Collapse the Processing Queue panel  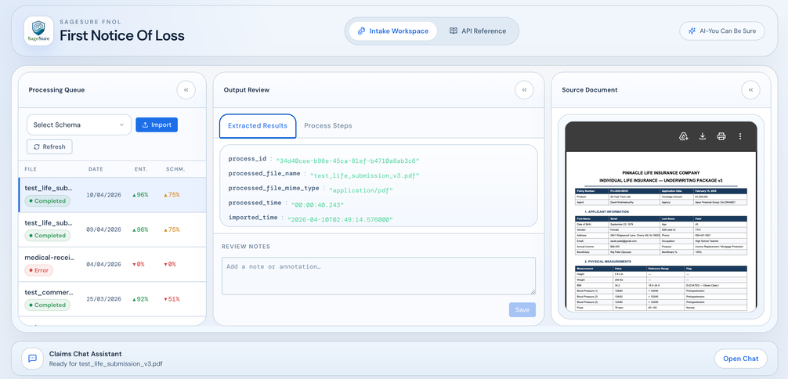[x=186, y=90]
